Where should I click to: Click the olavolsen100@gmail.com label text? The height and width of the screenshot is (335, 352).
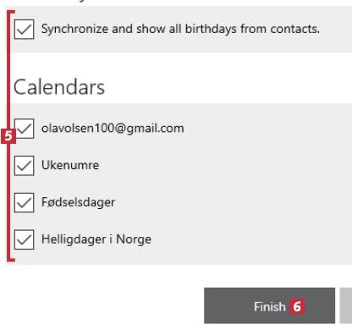click(x=113, y=129)
